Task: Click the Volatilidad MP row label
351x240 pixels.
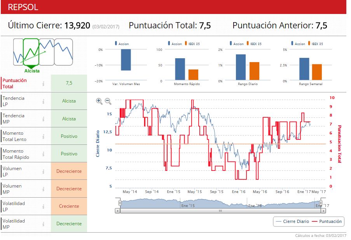Action: click(14, 224)
